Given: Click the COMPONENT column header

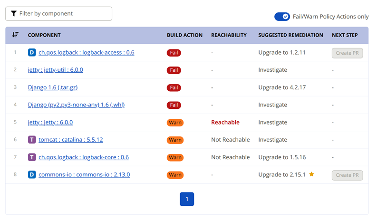Looking at the screenshot, I should tap(44, 35).
